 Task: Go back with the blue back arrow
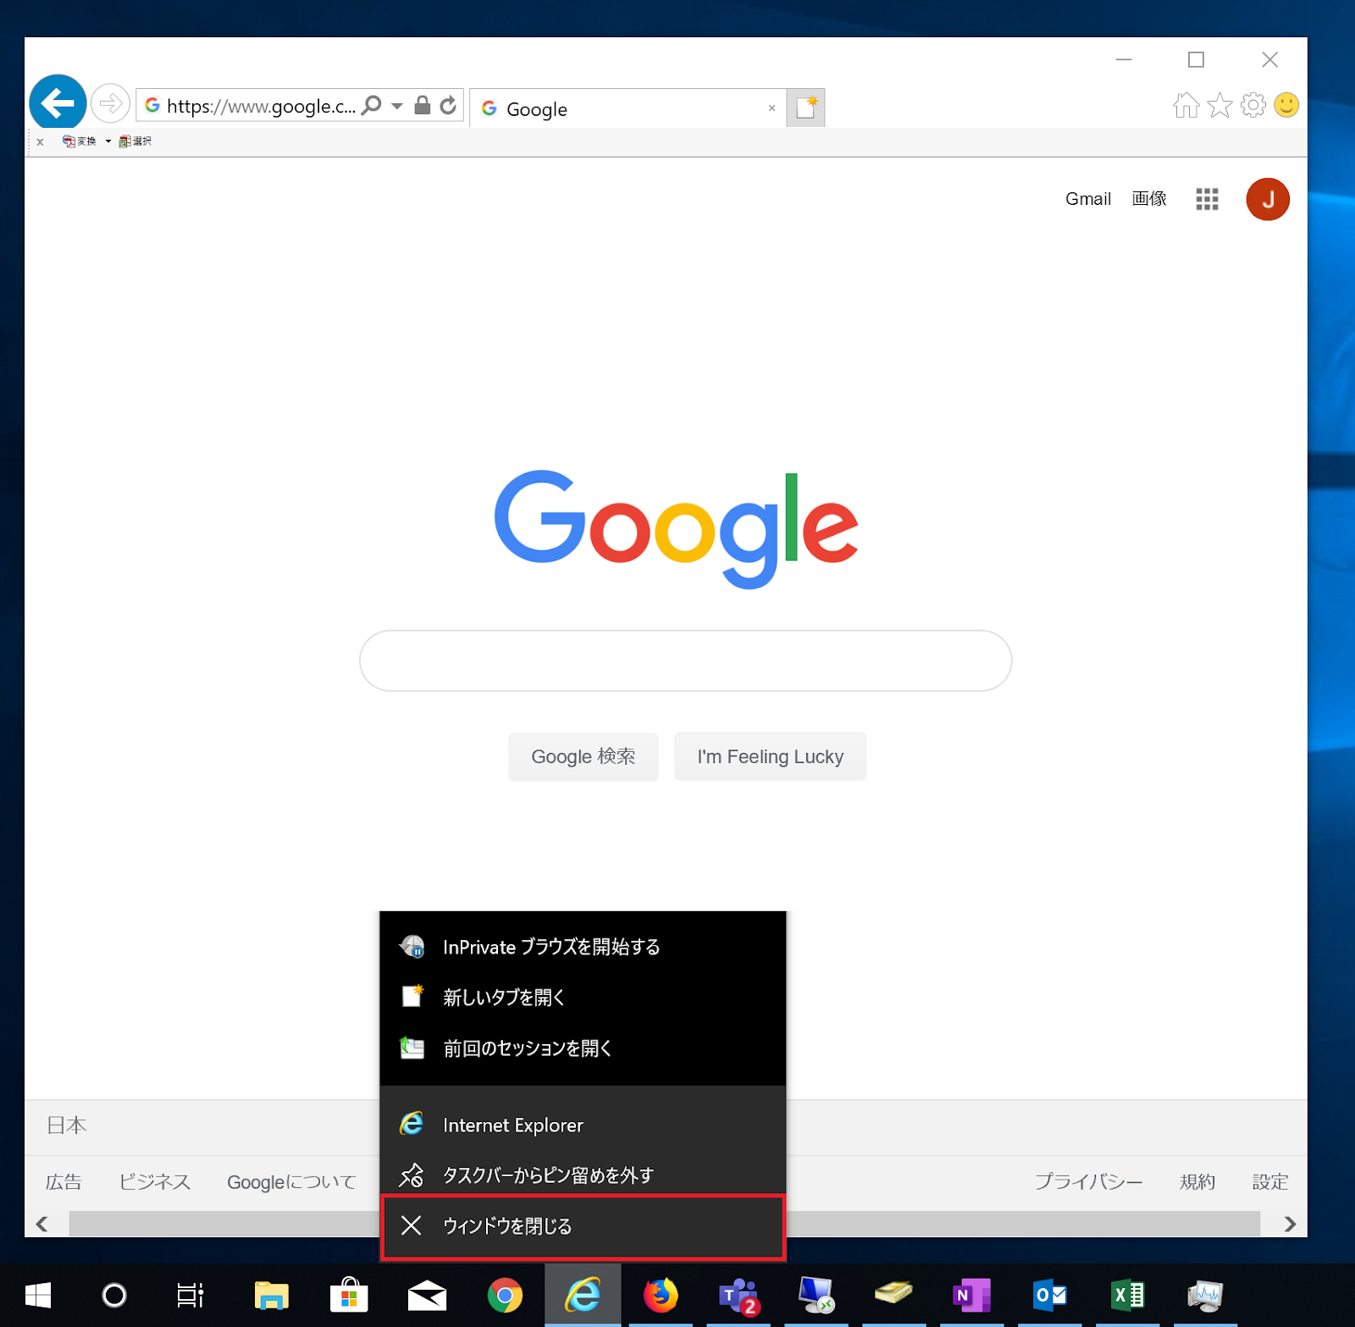pyautogui.click(x=58, y=103)
